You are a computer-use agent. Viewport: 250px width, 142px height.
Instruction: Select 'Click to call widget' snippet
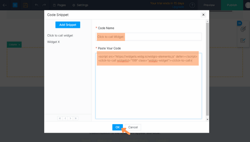pos(60,36)
